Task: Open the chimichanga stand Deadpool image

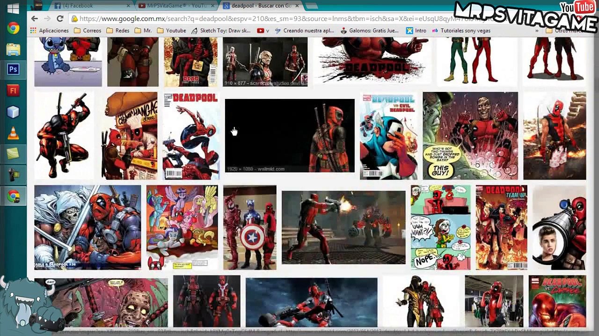Action: pyautogui.click(x=129, y=136)
